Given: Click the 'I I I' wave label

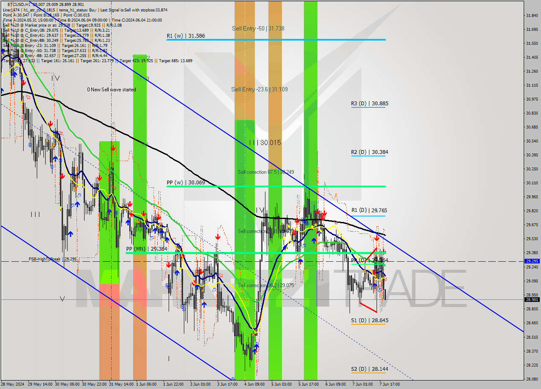Looking at the screenshot, I should pos(35,214).
